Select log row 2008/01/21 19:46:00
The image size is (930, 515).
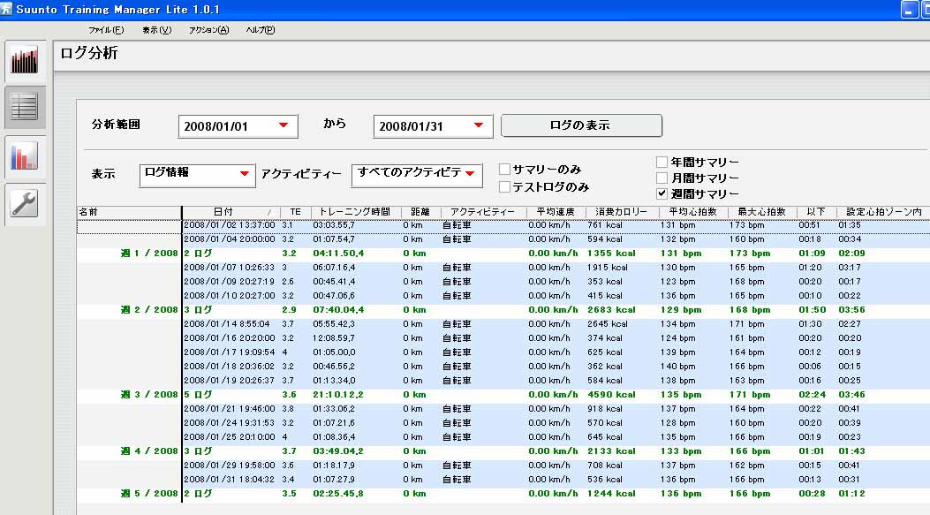coord(503,409)
